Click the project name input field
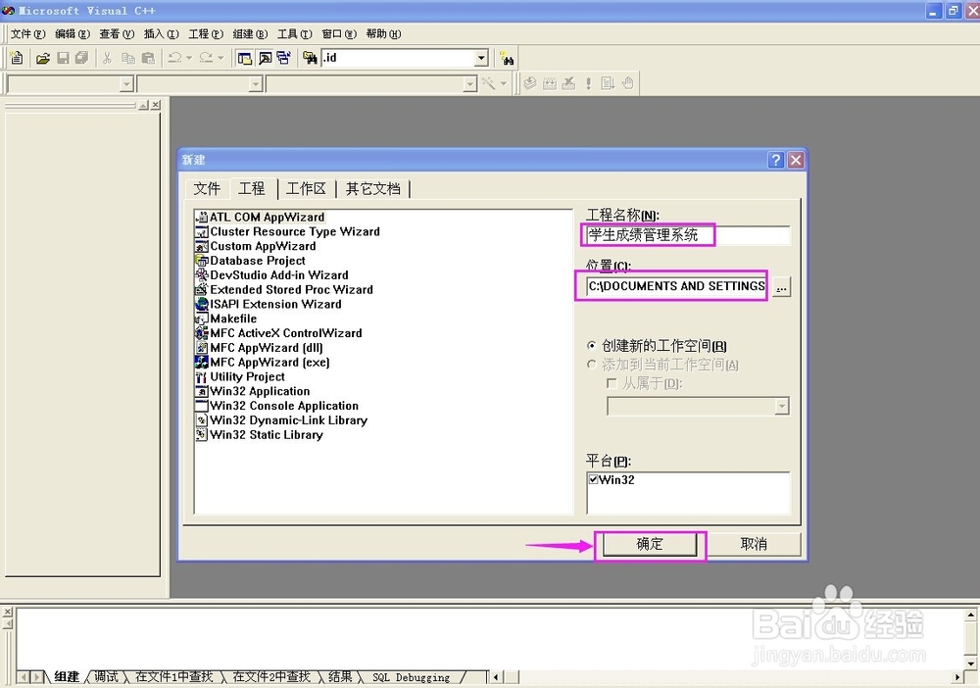980x688 pixels. pyautogui.click(x=688, y=235)
